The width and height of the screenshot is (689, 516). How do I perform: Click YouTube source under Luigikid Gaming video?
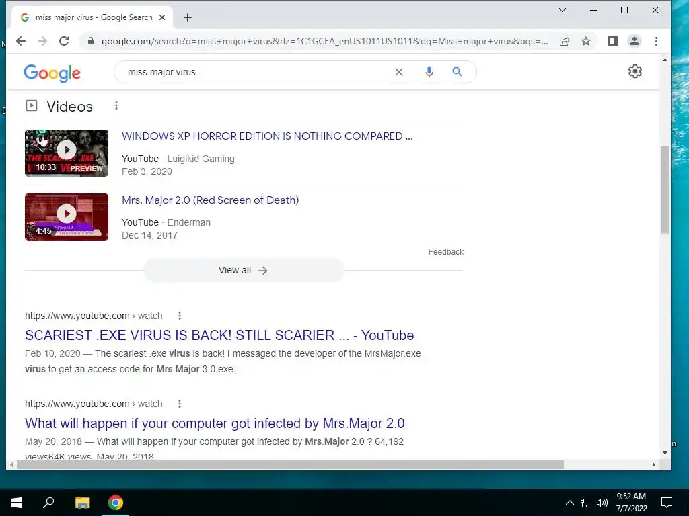(140, 159)
